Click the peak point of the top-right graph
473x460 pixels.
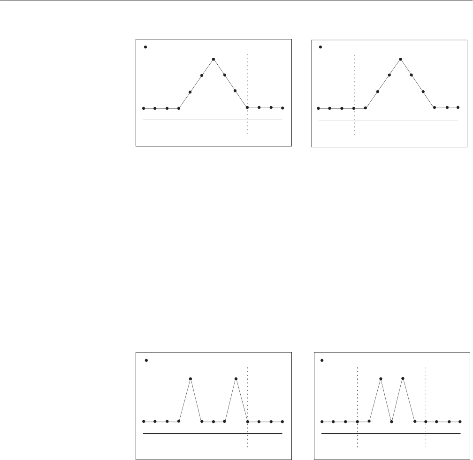pos(401,59)
